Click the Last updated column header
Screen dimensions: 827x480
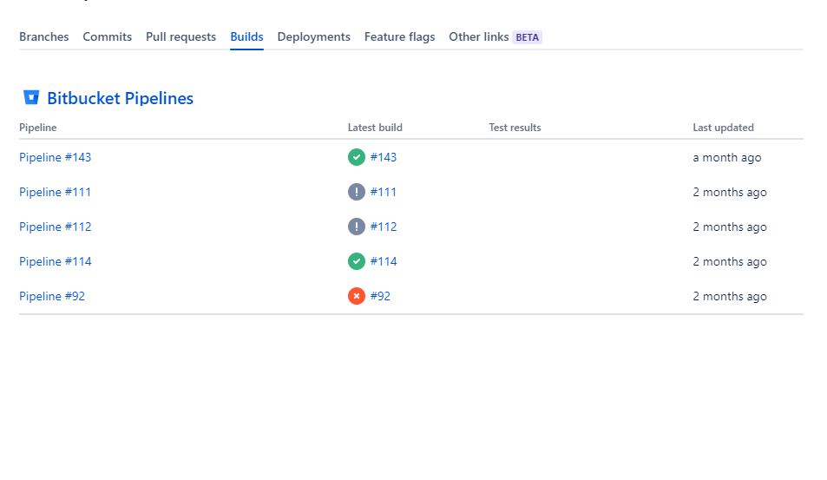coord(723,128)
